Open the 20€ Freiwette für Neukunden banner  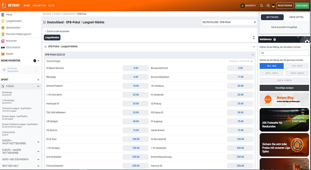click(284, 120)
